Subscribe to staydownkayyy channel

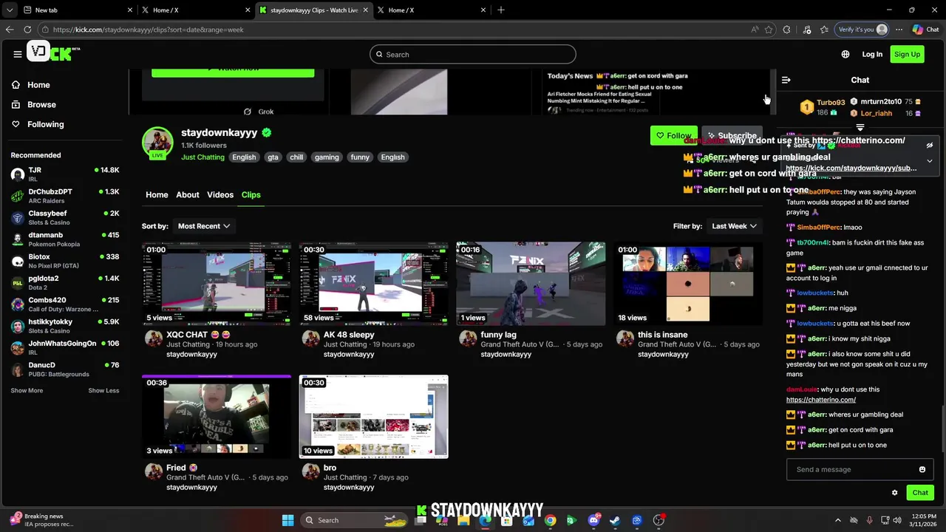(x=732, y=135)
